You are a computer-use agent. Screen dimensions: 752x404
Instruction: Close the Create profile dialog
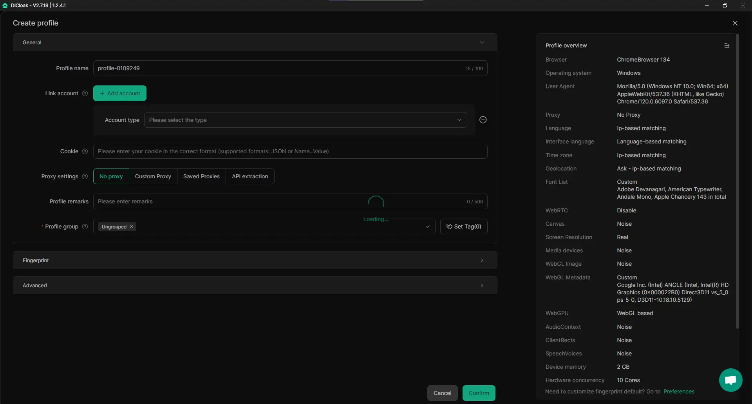[x=735, y=23]
